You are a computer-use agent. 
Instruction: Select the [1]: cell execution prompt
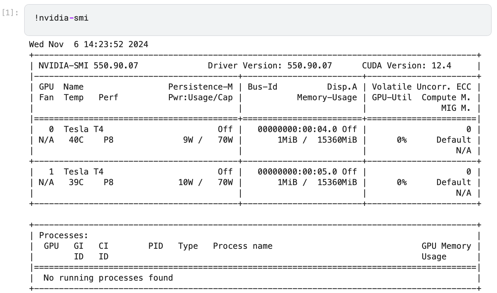(10, 13)
